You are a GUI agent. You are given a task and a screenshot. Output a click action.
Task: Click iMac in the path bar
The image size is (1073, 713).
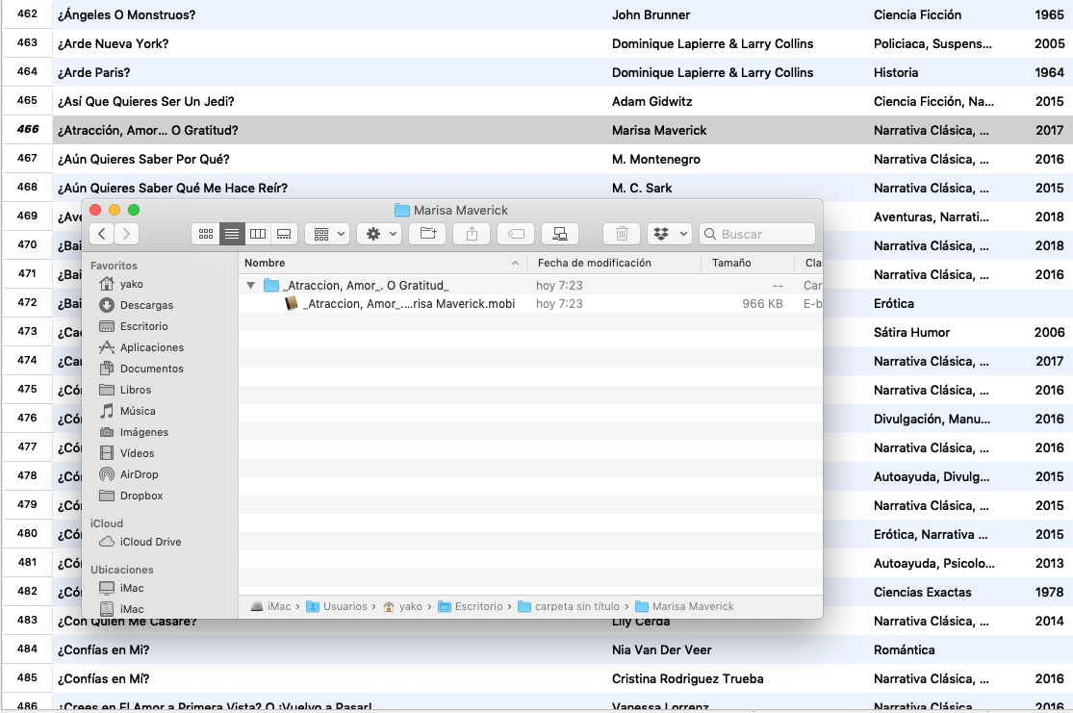271,607
